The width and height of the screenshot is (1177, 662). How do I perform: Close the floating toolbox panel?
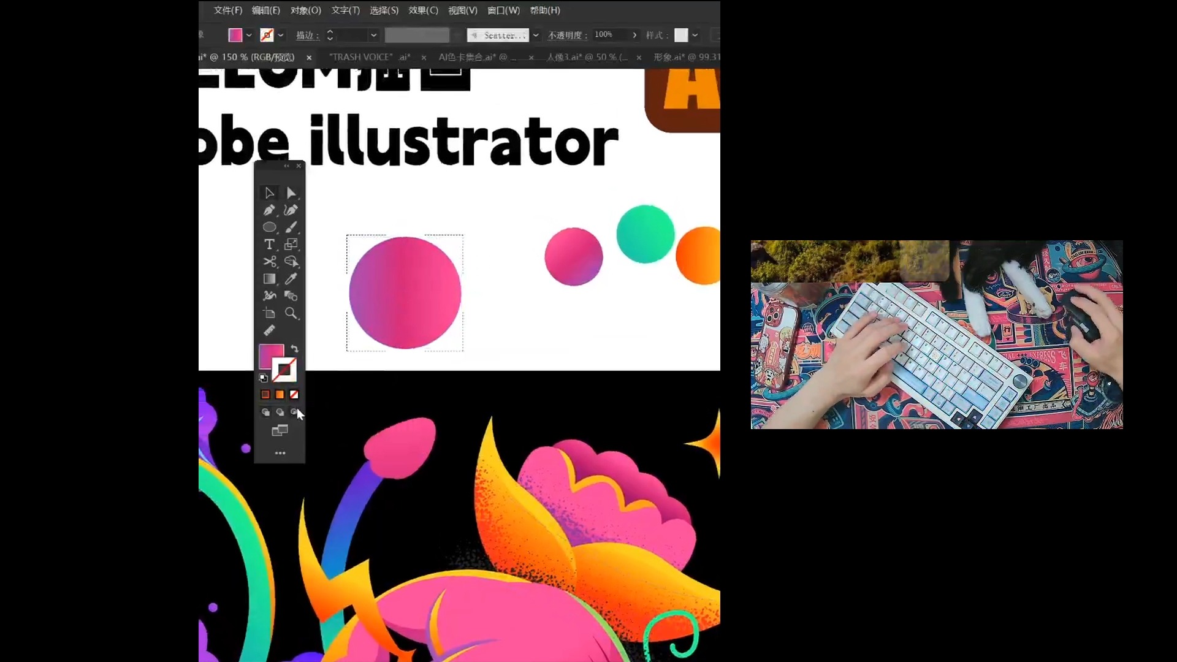point(299,166)
